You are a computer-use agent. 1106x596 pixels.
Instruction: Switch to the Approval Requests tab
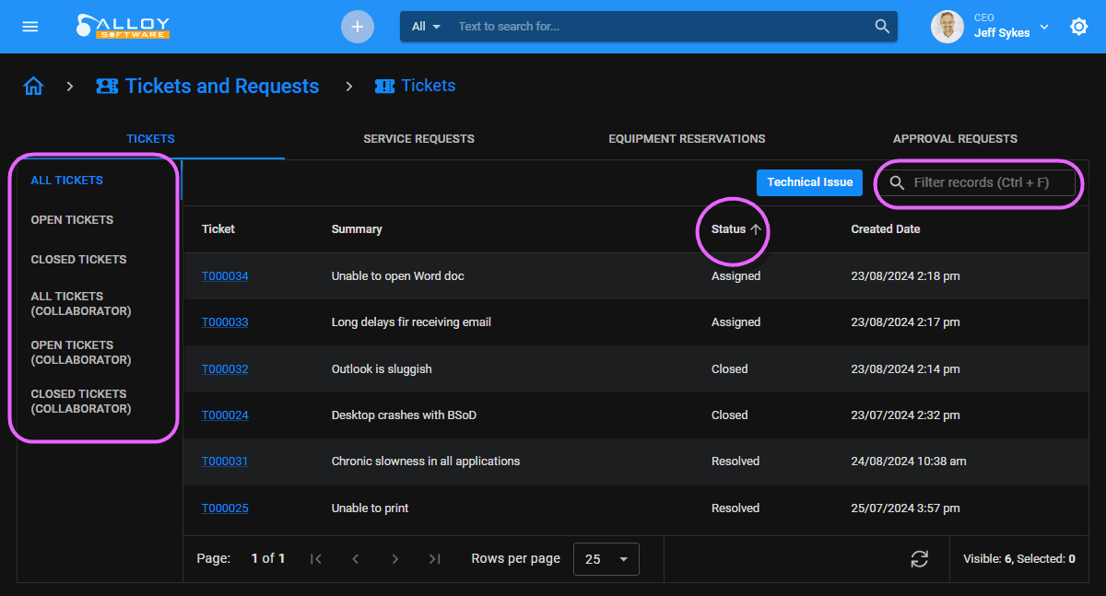(955, 139)
